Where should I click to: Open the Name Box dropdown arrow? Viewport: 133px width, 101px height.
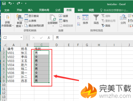coord(21,38)
